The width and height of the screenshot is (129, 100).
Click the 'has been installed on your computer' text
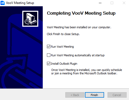pyautogui.click(x=88, y=27)
